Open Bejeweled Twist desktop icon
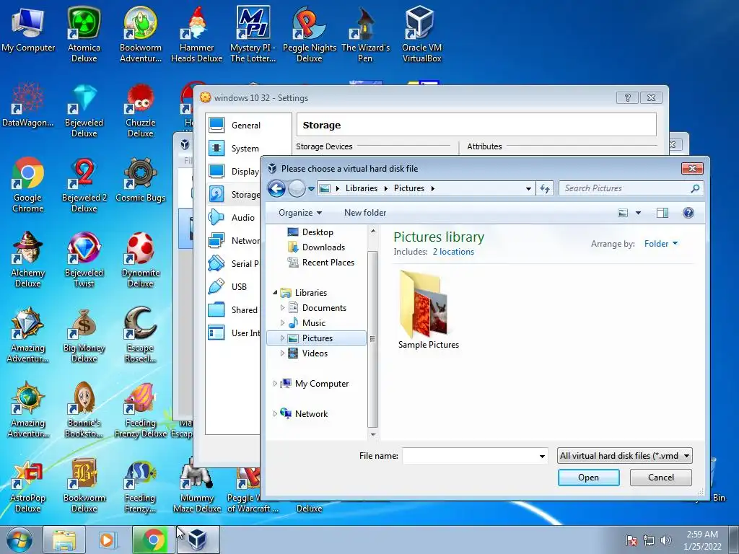Viewport: 739px width, 554px height. [84, 260]
